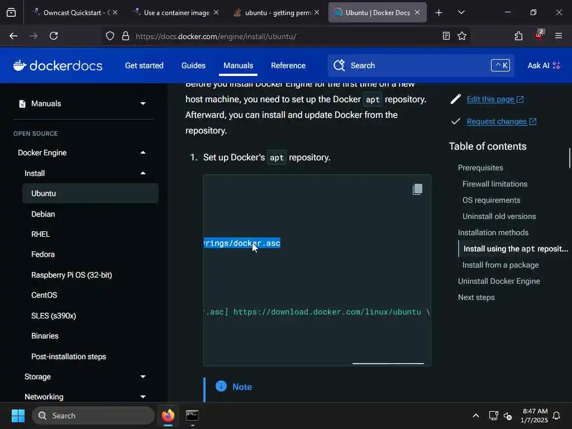572x429 pixels.
Task: Click the info icon beside Note
Action: click(x=221, y=386)
